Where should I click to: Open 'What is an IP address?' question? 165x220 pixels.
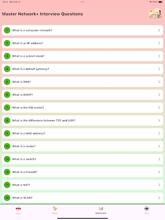pyautogui.click(x=82, y=43)
